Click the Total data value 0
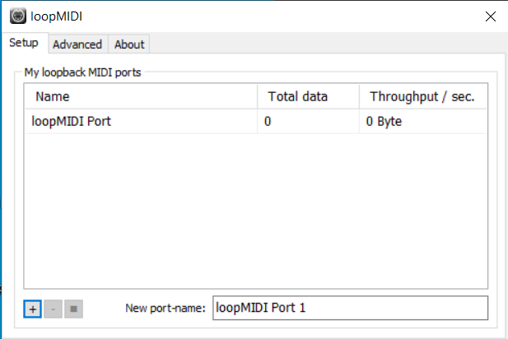 click(268, 122)
